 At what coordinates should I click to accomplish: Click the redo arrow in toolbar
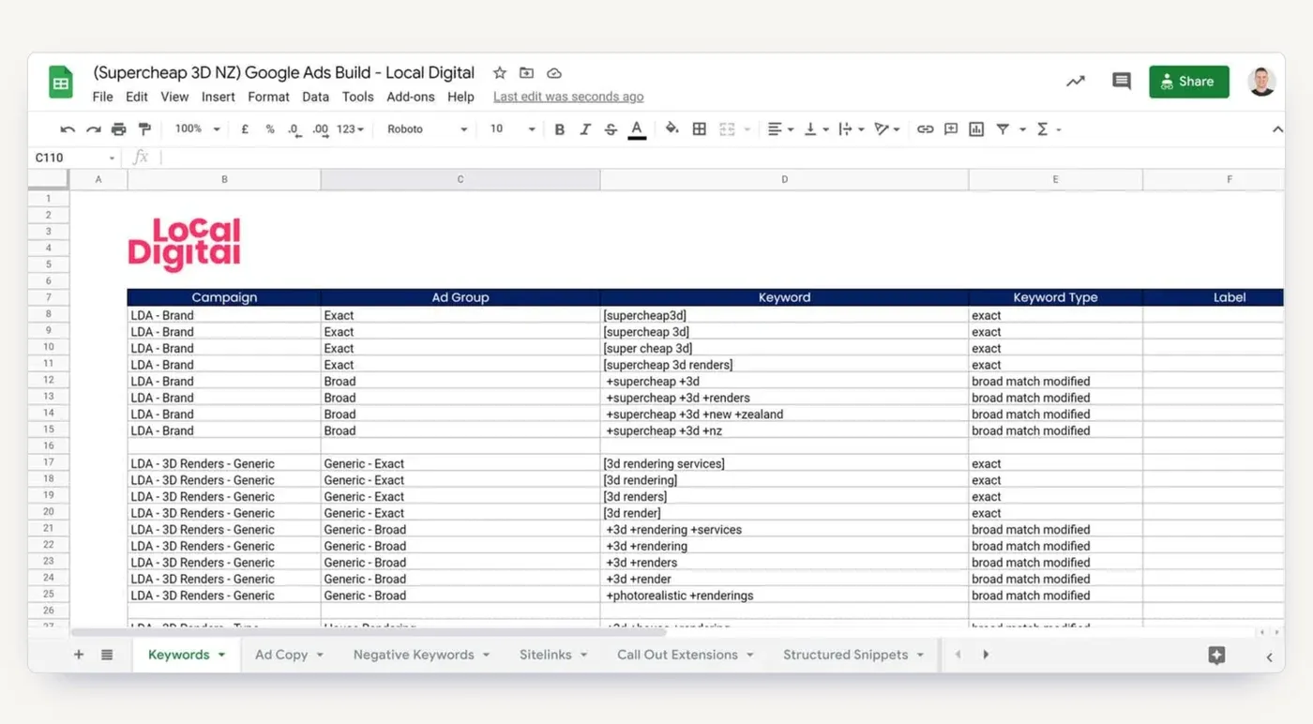(93, 129)
